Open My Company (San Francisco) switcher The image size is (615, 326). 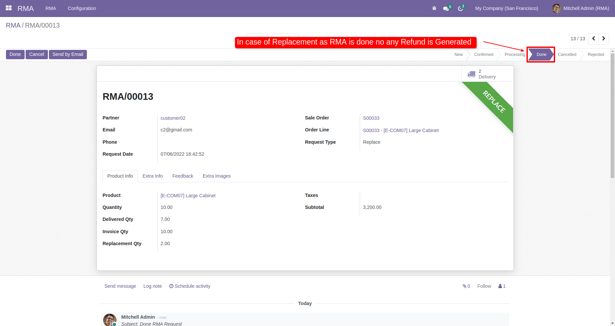(507, 8)
